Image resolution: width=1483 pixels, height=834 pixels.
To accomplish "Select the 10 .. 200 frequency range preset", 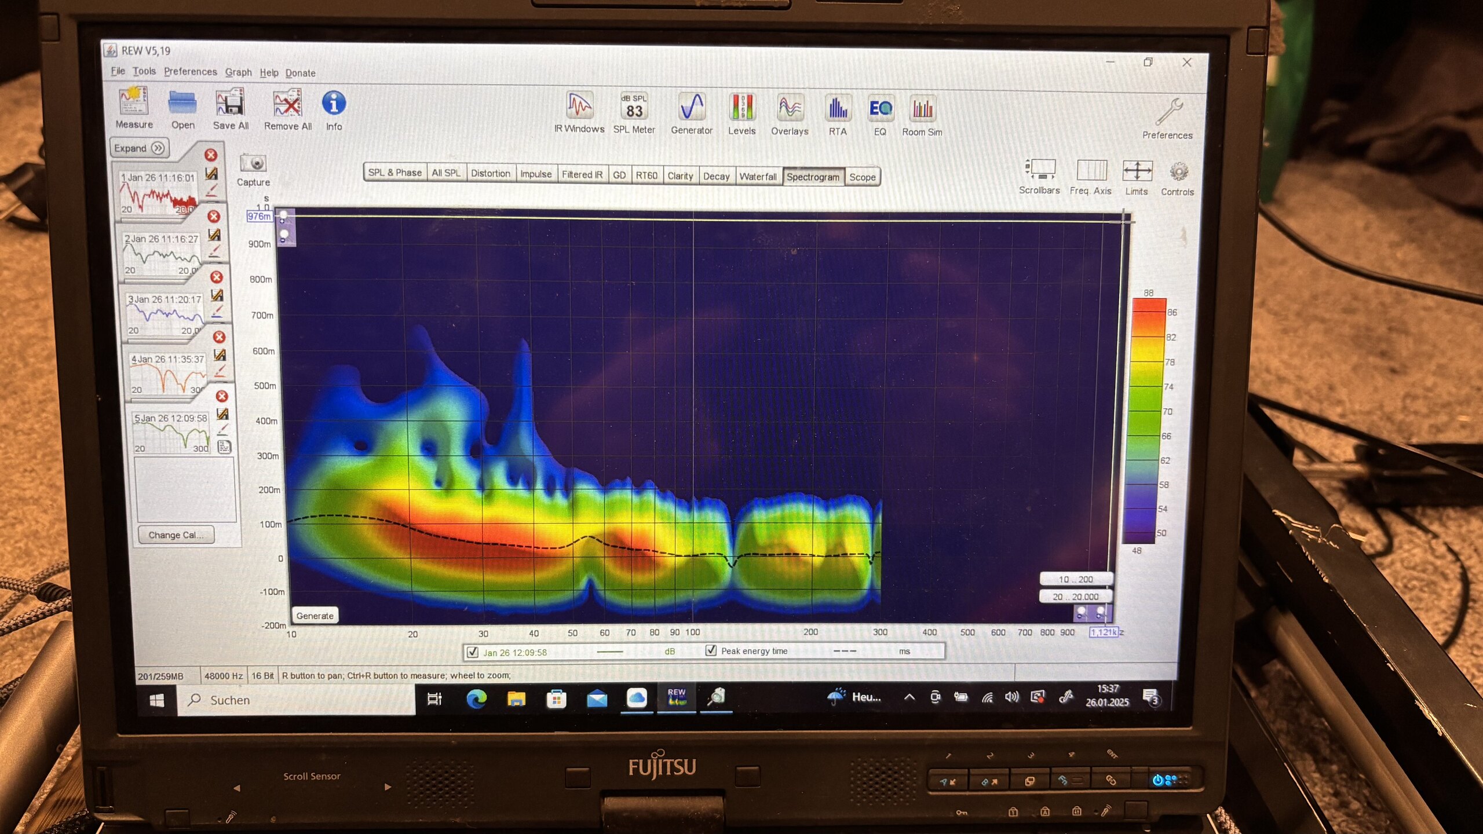I will pyautogui.click(x=1075, y=579).
